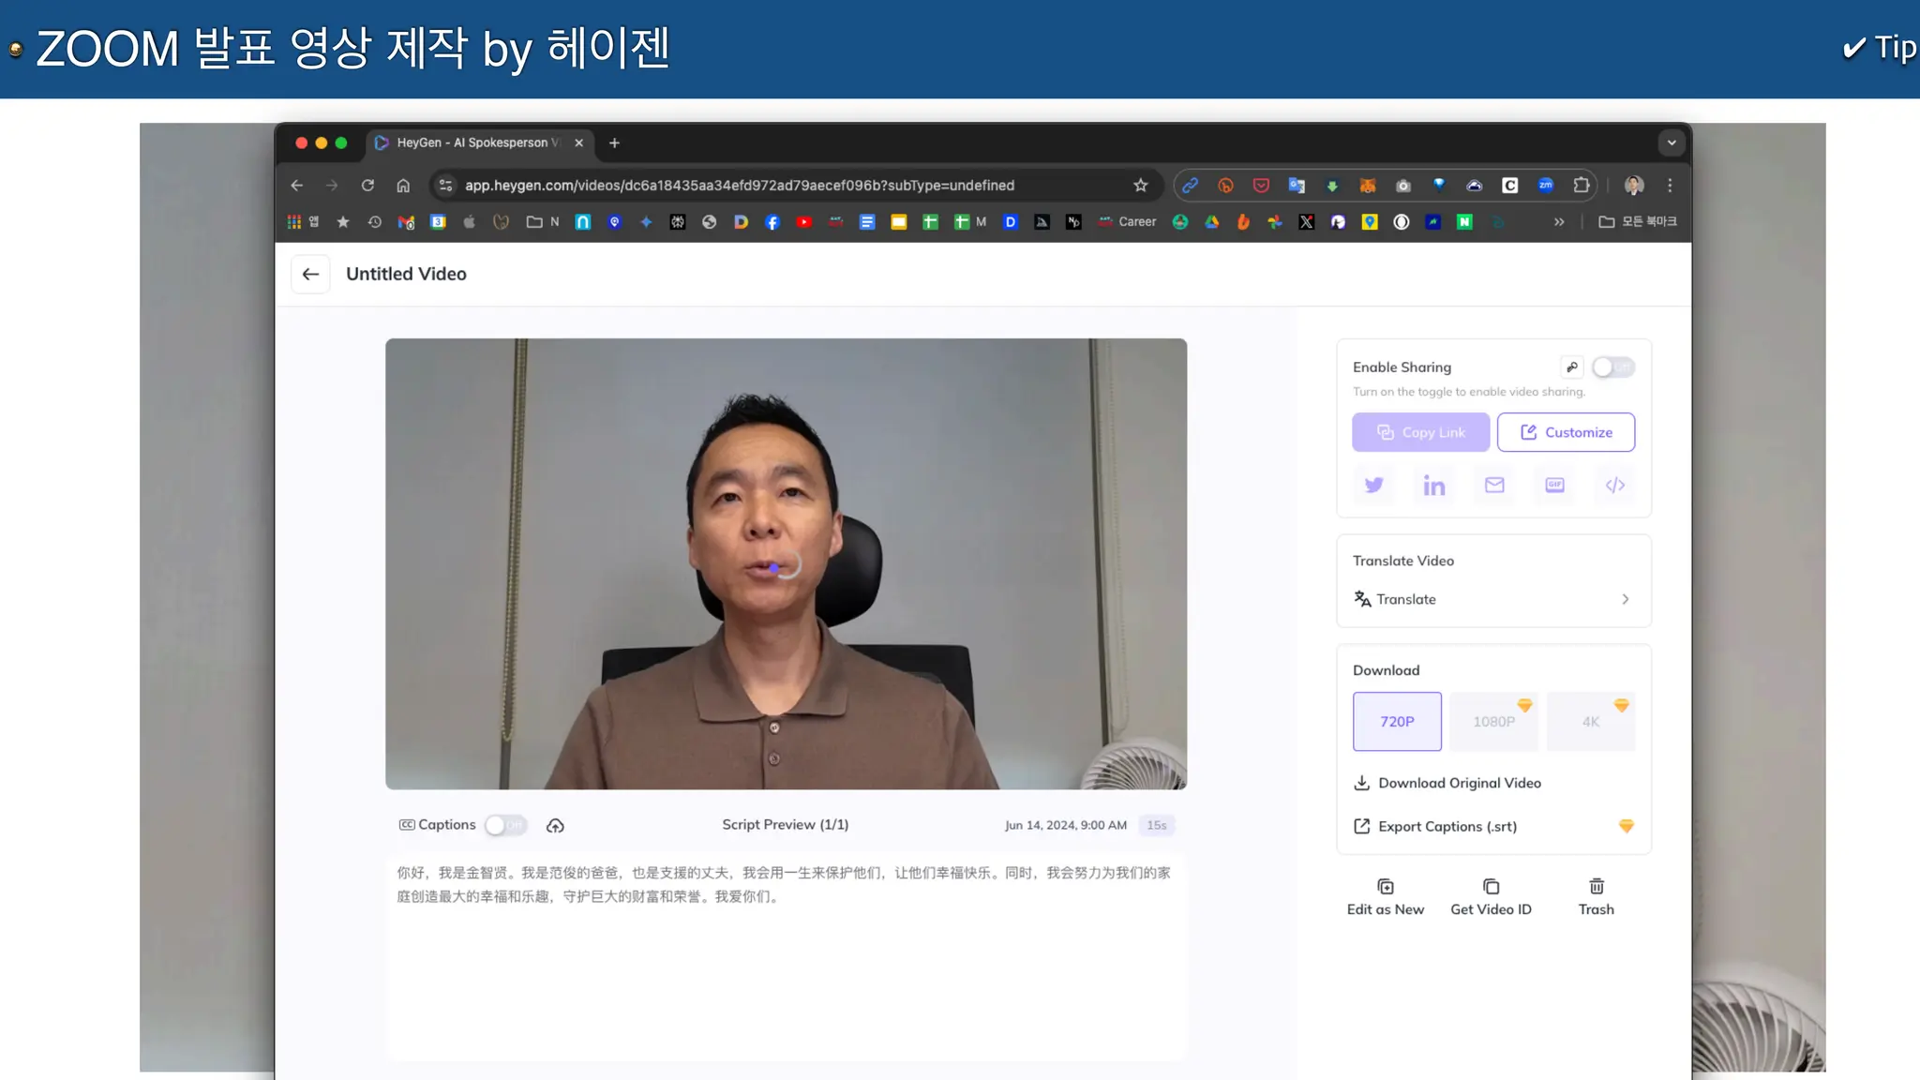Open the Naver N green bookmark
The width and height of the screenshot is (1920, 1080).
point(1464,222)
